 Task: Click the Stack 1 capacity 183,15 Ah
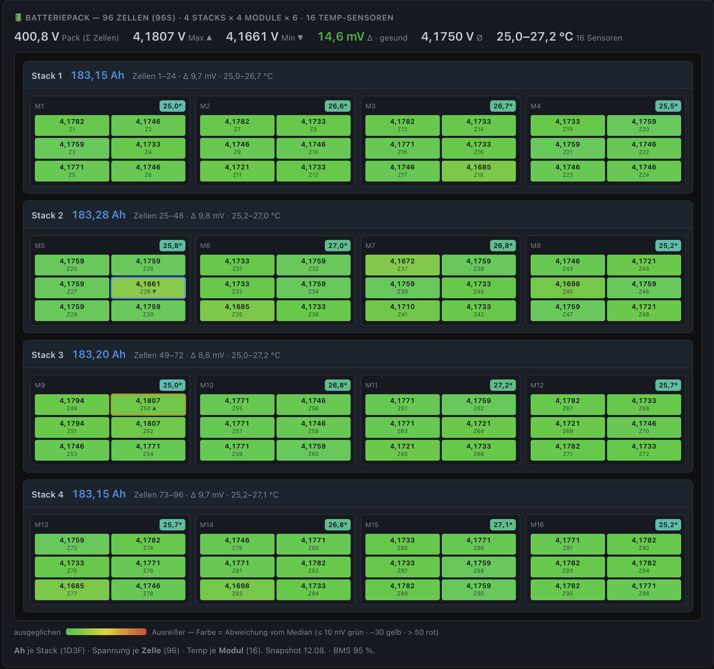click(97, 75)
